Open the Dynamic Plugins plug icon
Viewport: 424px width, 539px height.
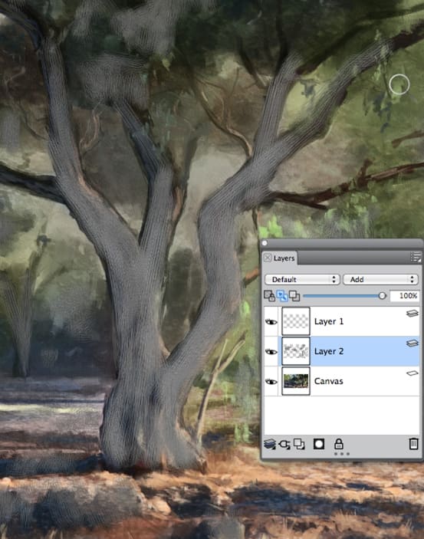coord(284,444)
